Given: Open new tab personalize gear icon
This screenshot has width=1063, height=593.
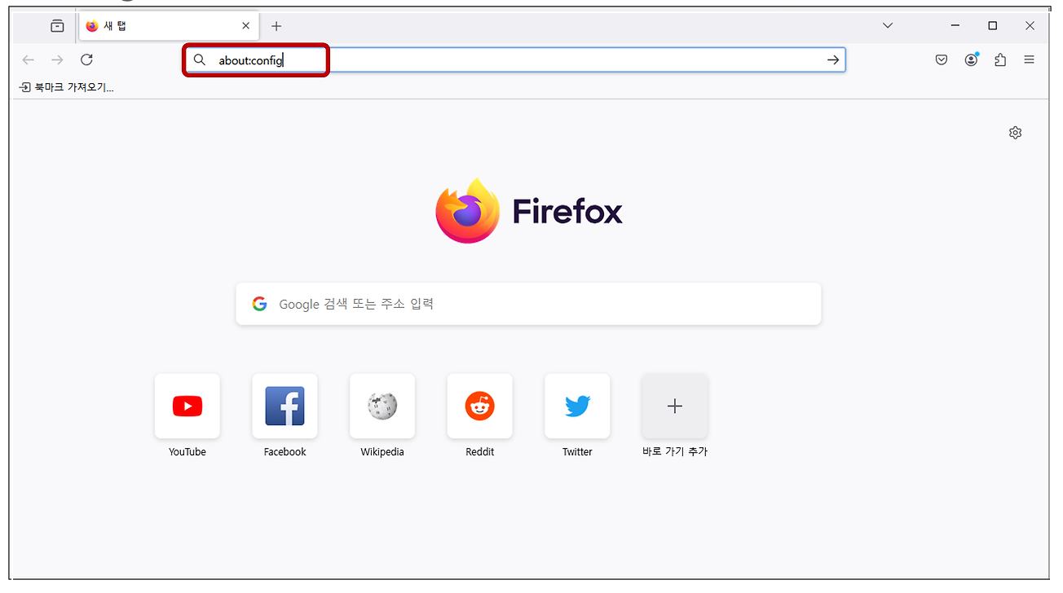Looking at the screenshot, I should [x=1015, y=133].
